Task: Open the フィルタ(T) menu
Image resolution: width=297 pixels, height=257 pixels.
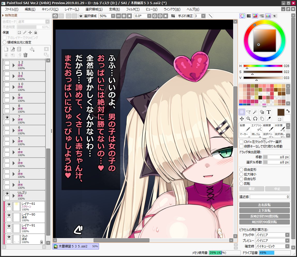Action: [133, 9]
